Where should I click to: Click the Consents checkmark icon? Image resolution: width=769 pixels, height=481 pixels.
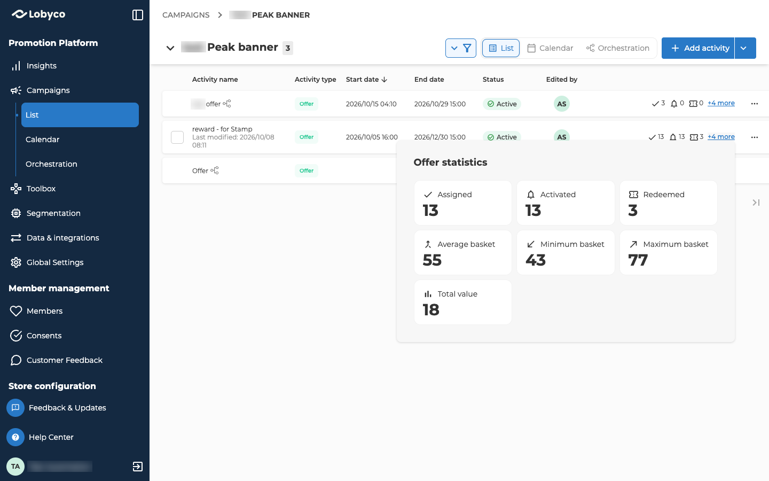pos(16,336)
